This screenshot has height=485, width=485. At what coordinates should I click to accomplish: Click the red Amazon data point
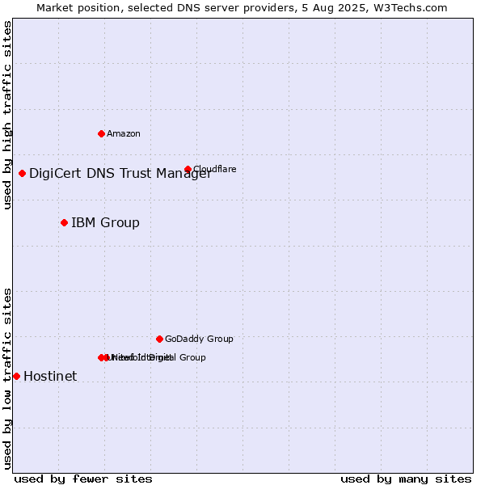(101, 133)
